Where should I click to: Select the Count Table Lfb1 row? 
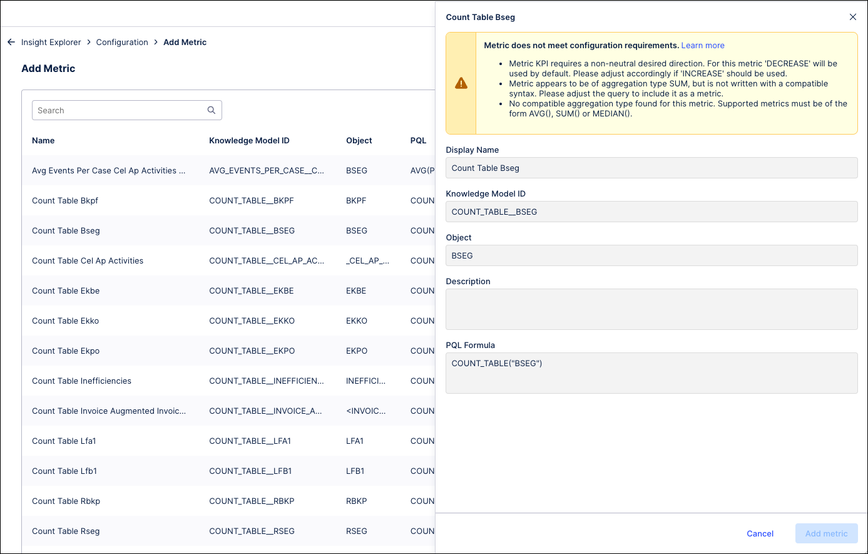click(x=228, y=471)
